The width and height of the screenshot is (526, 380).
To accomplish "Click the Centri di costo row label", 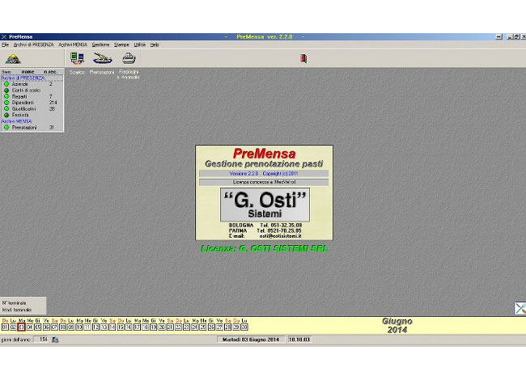I will 26,90.
